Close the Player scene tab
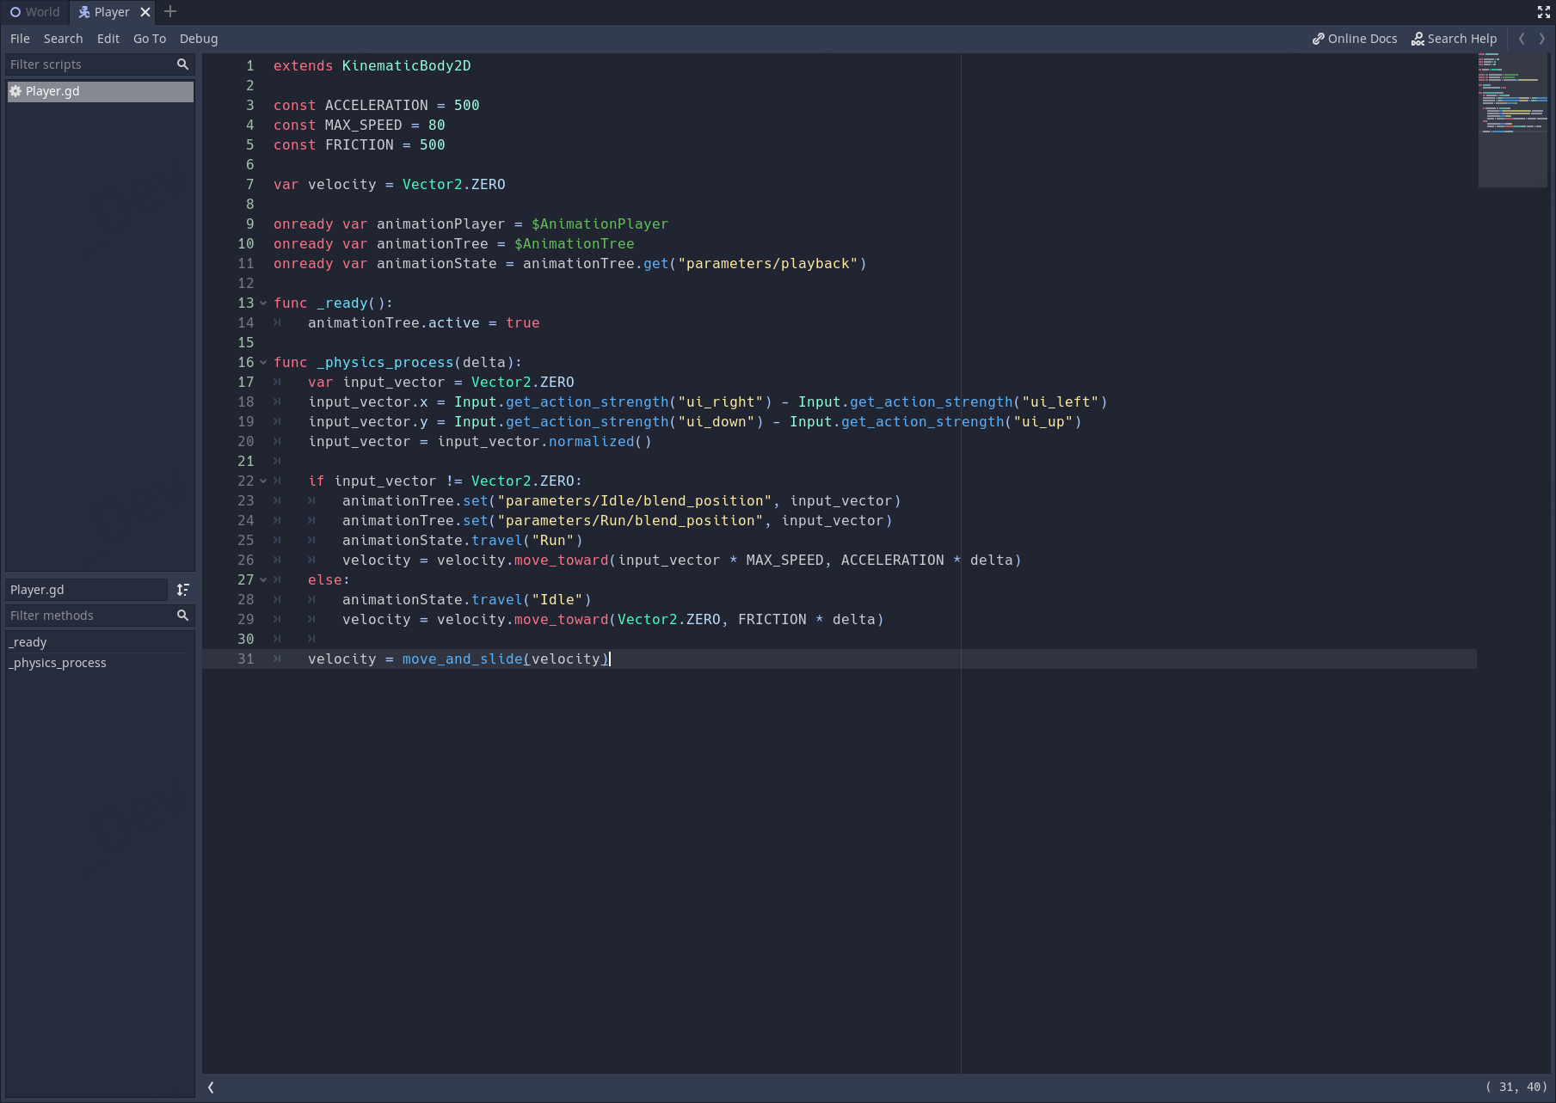1556x1103 pixels. coord(145,12)
